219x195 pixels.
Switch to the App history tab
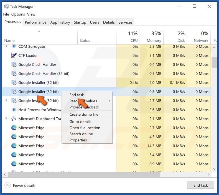[60, 22]
